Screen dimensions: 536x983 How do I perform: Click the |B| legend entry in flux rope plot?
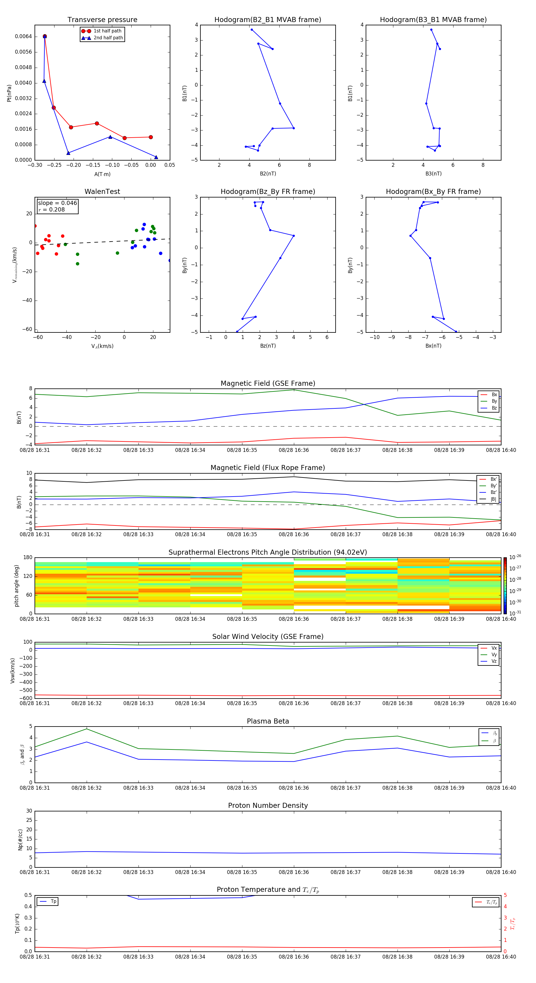coord(488,499)
